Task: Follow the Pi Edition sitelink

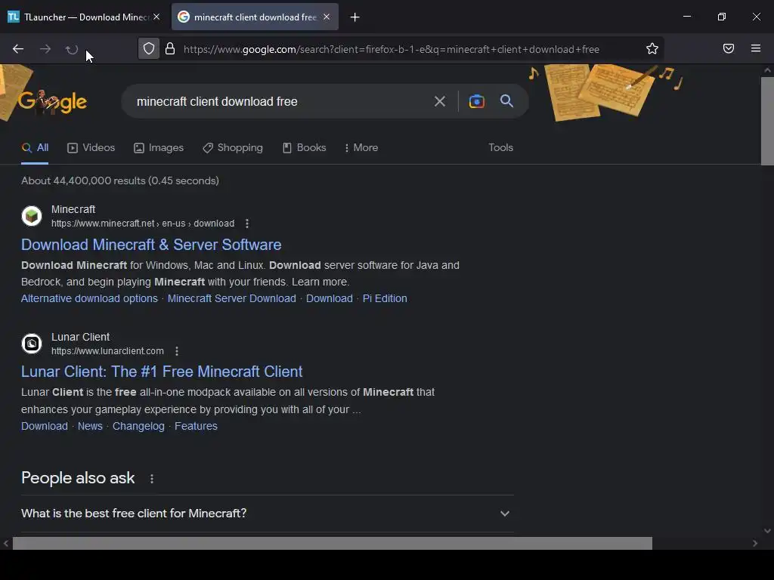Action: (x=385, y=298)
